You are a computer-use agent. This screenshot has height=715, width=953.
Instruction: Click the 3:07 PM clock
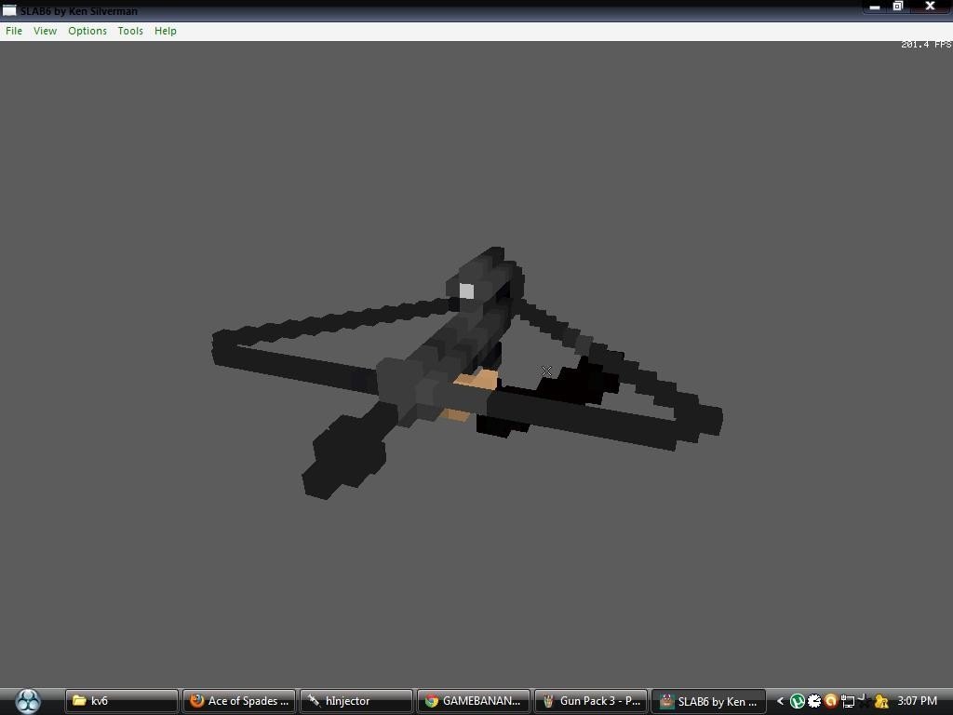[917, 701]
